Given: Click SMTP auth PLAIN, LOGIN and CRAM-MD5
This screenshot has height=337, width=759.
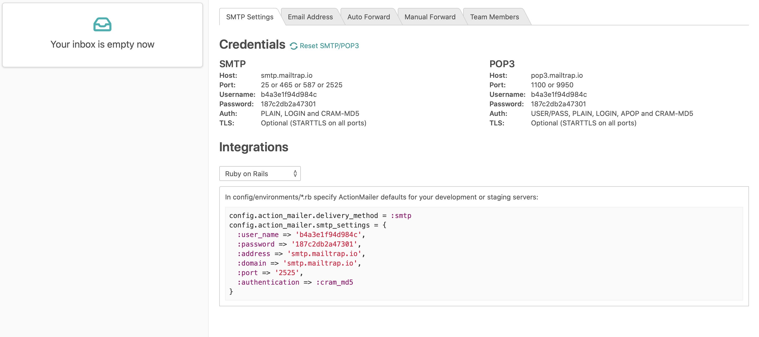Looking at the screenshot, I should tap(310, 113).
